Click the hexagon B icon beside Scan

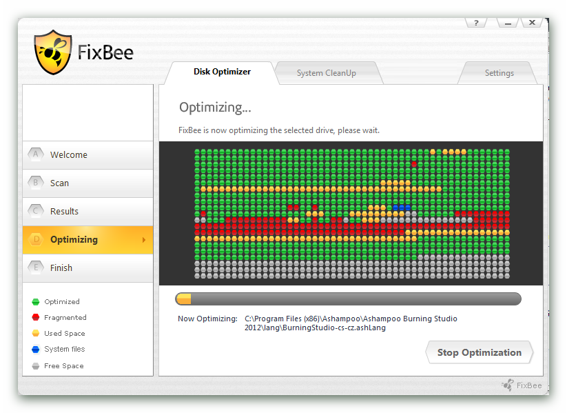(36, 183)
